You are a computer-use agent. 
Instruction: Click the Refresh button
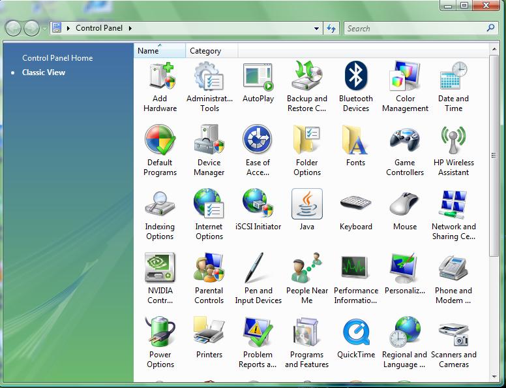(x=331, y=29)
